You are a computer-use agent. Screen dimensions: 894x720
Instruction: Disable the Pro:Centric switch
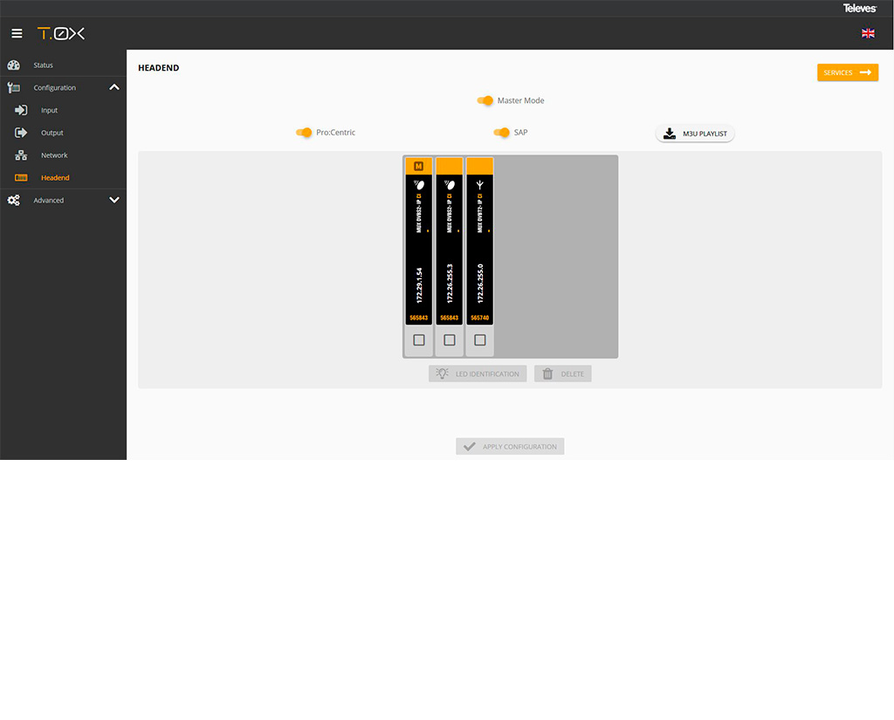[x=304, y=133]
